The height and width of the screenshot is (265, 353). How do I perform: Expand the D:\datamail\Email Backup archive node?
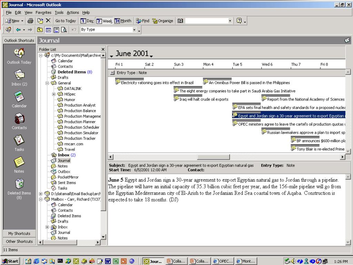[41, 194]
